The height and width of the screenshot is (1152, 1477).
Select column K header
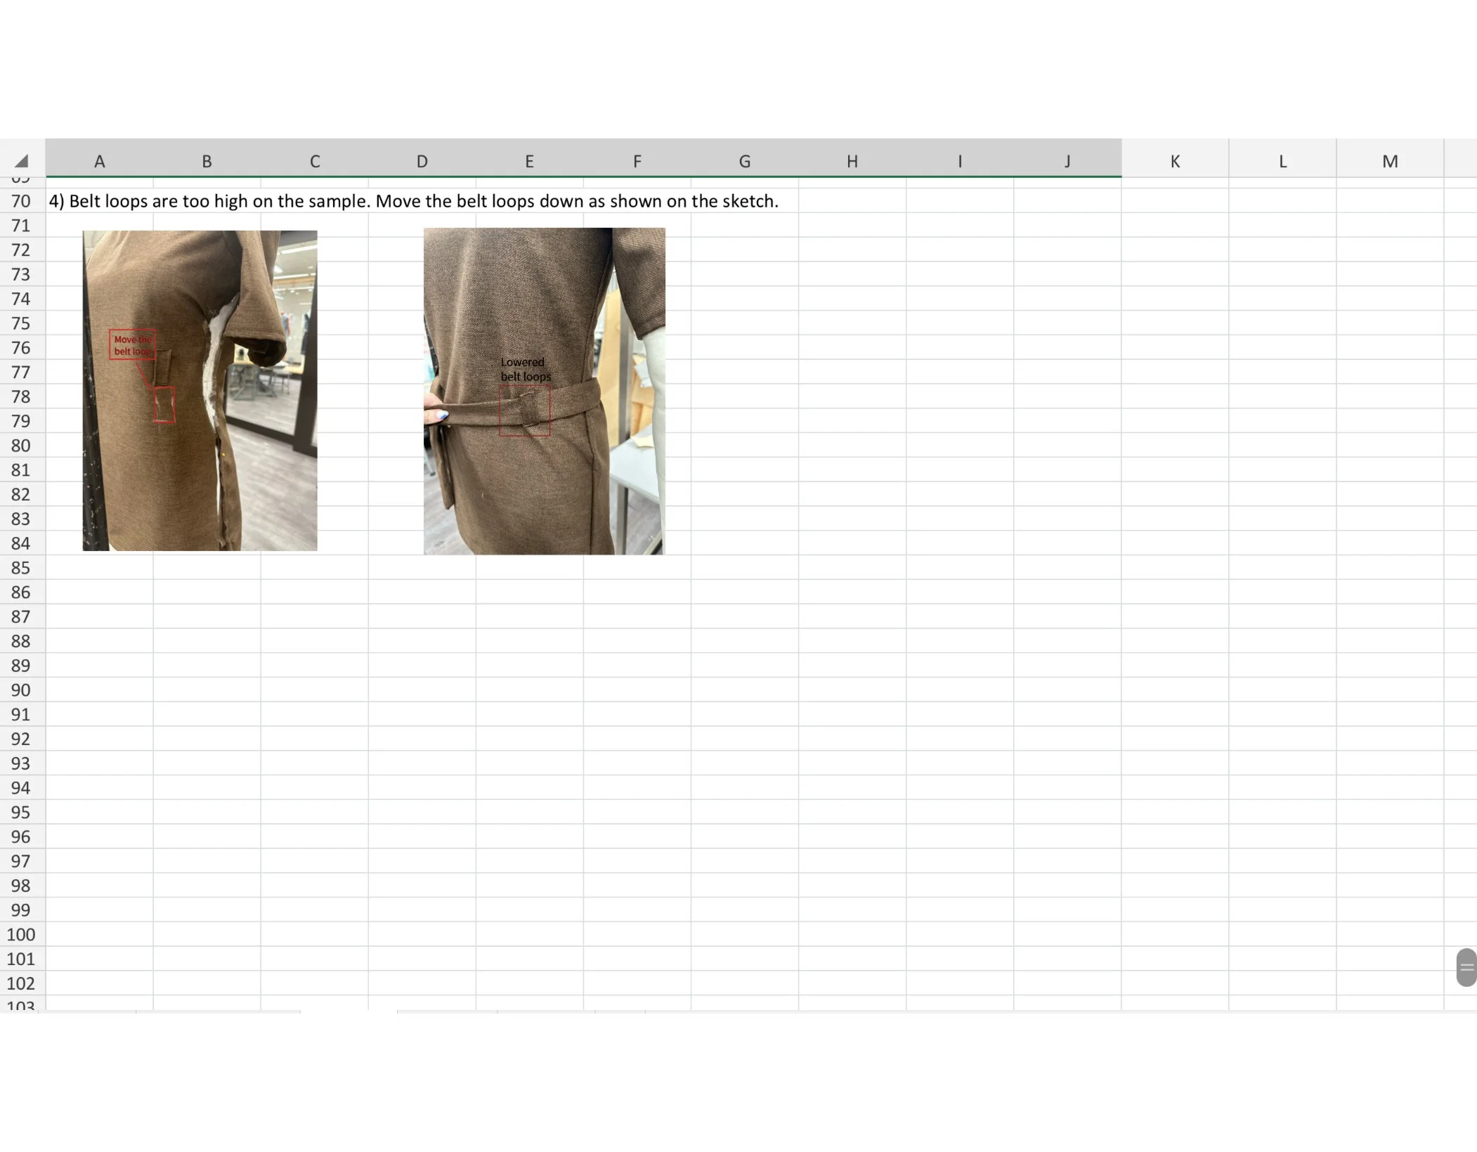point(1174,161)
